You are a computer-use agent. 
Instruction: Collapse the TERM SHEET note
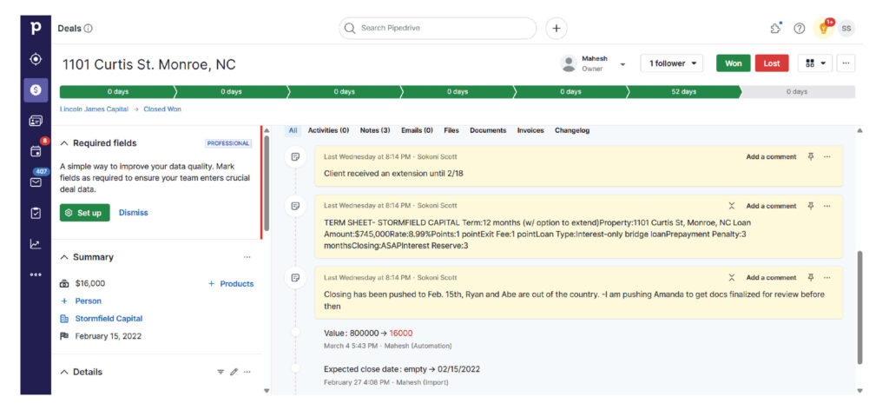point(732,206)
